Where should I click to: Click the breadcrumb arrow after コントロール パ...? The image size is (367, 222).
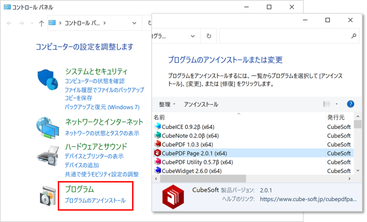pos(105,23)
